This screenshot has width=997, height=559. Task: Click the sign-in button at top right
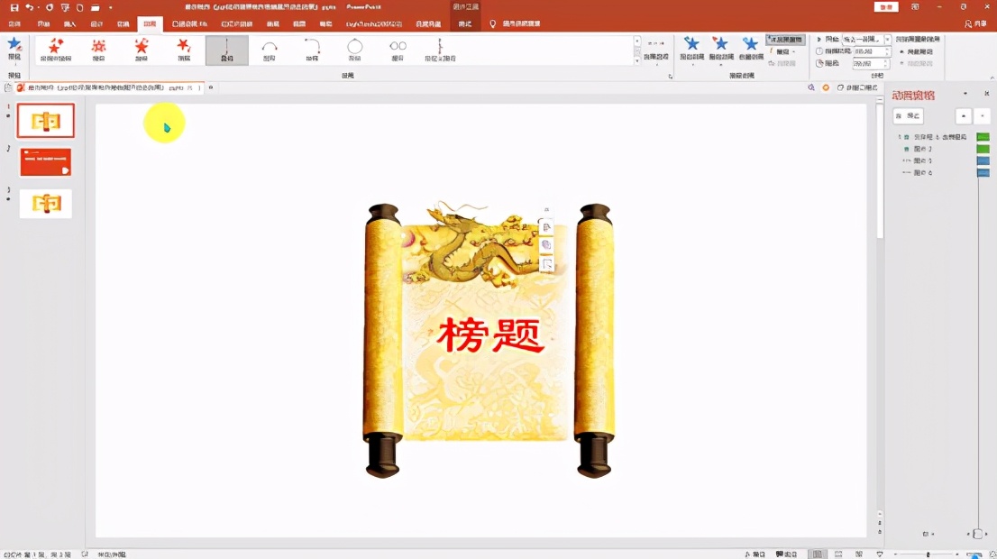(x=884, y=6)
